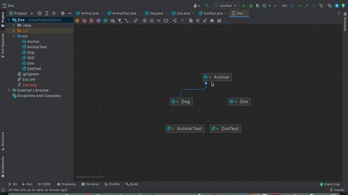This screenshot has width=348, height=195.
Task: Print the diagram
Action: (212, 21)
